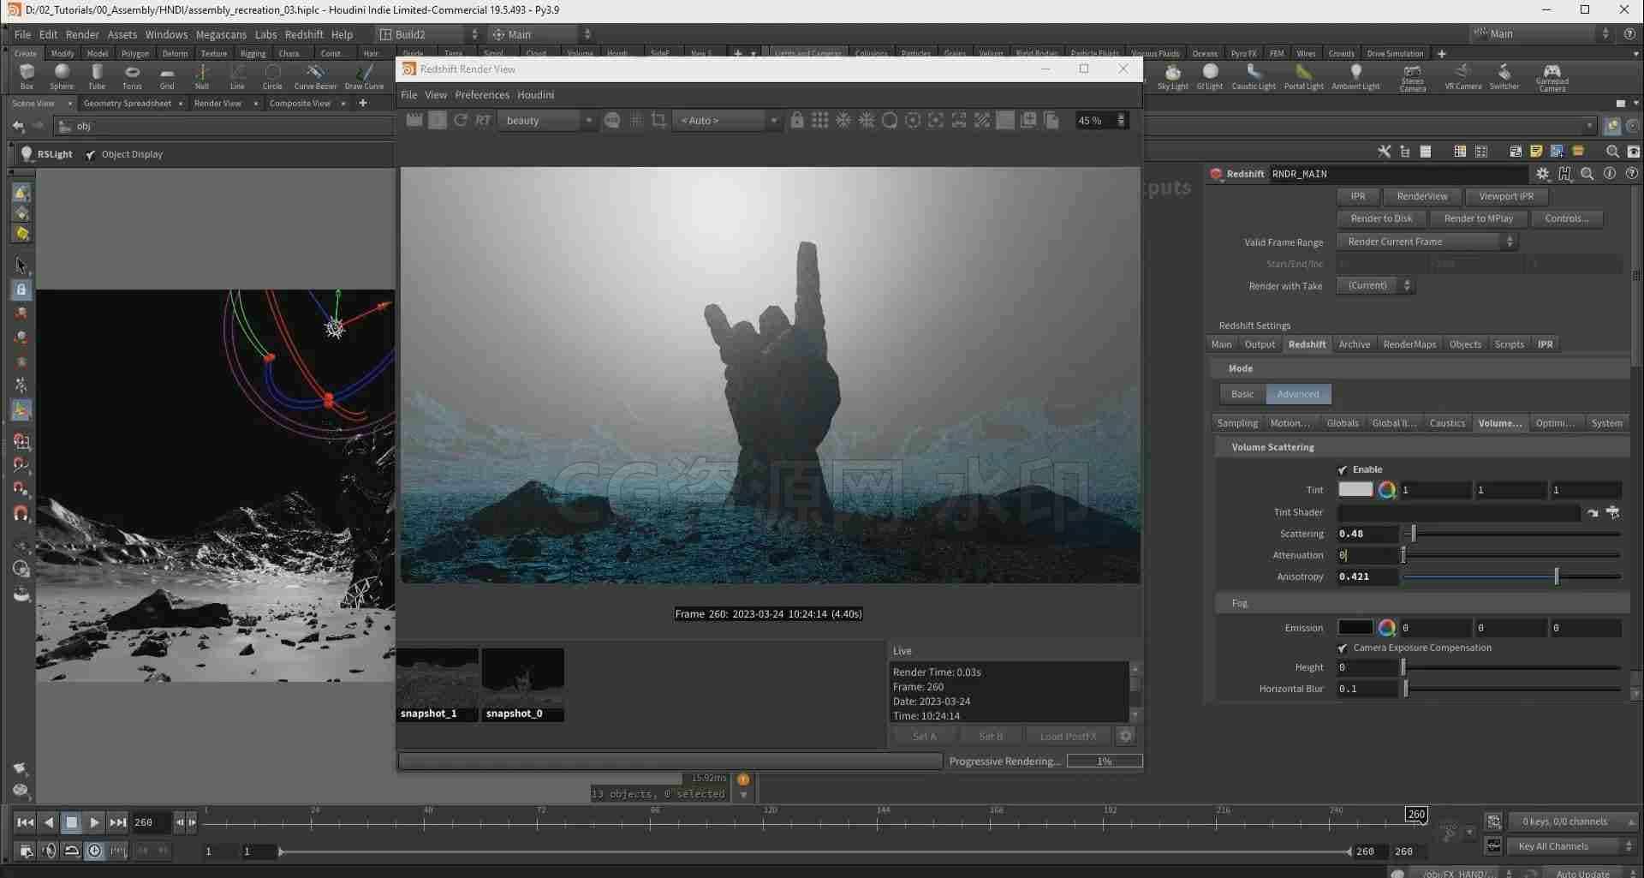Open the Megascans menu
1644x878 pixels.
pos(221,34)
